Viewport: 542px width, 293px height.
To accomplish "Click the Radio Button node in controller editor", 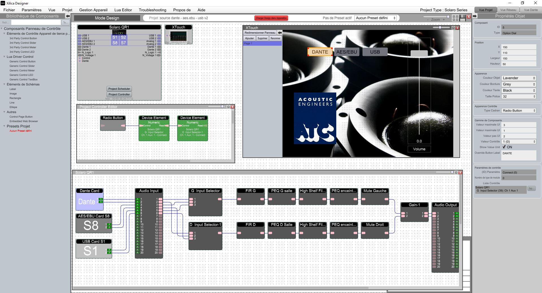I will point(113,123).
